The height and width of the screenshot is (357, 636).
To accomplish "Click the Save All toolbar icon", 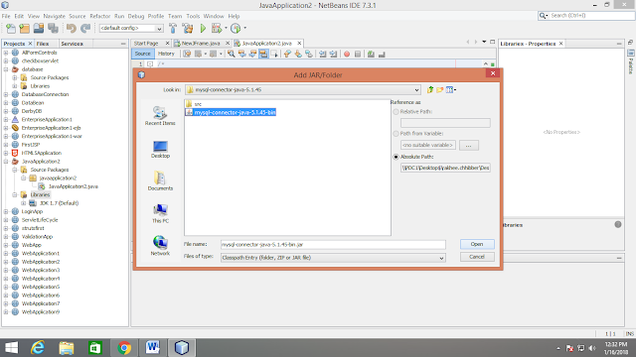I will pos(53,29).
